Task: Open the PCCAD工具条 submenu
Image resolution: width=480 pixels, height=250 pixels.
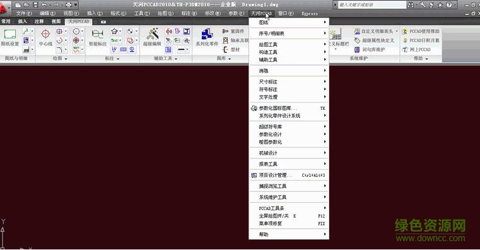Action: tap(289, 208)
